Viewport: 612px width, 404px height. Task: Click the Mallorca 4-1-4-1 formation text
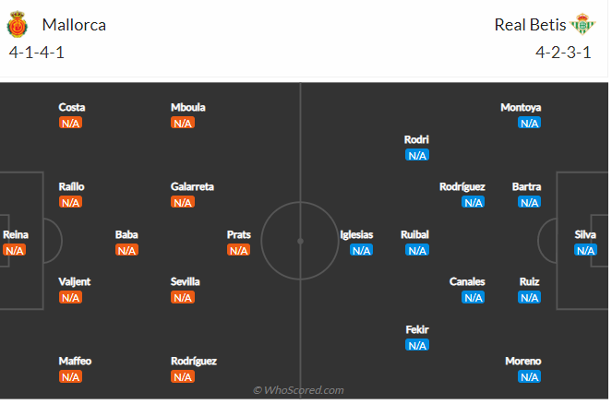click(x=37, y=53)
